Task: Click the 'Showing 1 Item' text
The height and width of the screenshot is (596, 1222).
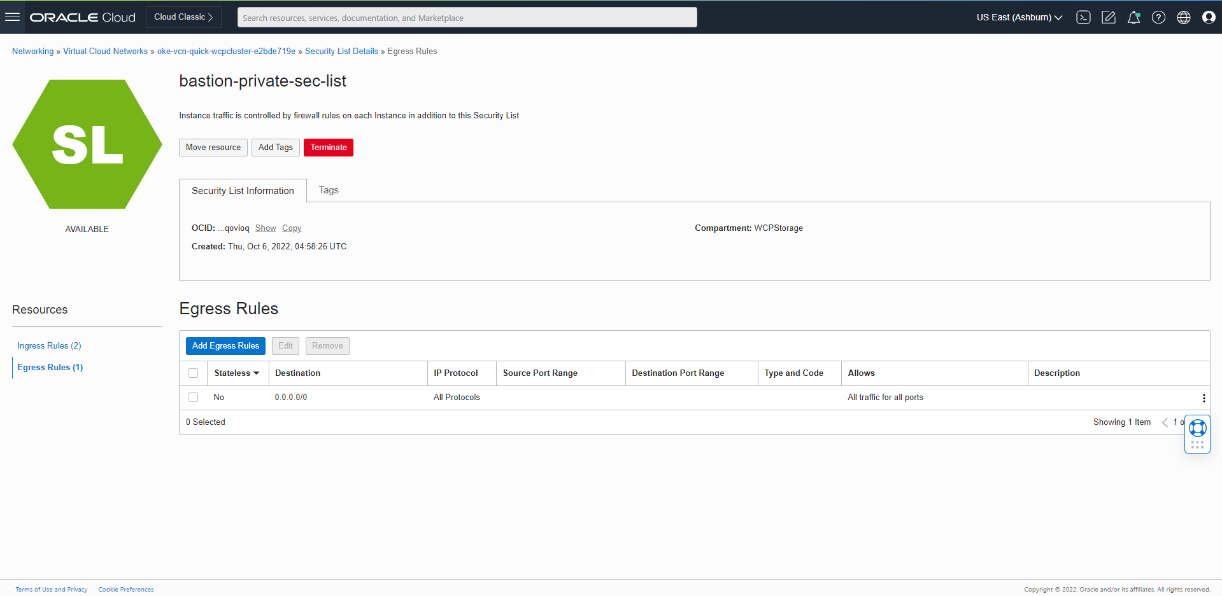Action: 1122,422
